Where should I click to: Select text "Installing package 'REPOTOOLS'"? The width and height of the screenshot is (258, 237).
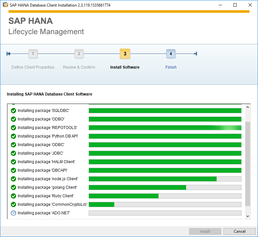coord(47,128)
